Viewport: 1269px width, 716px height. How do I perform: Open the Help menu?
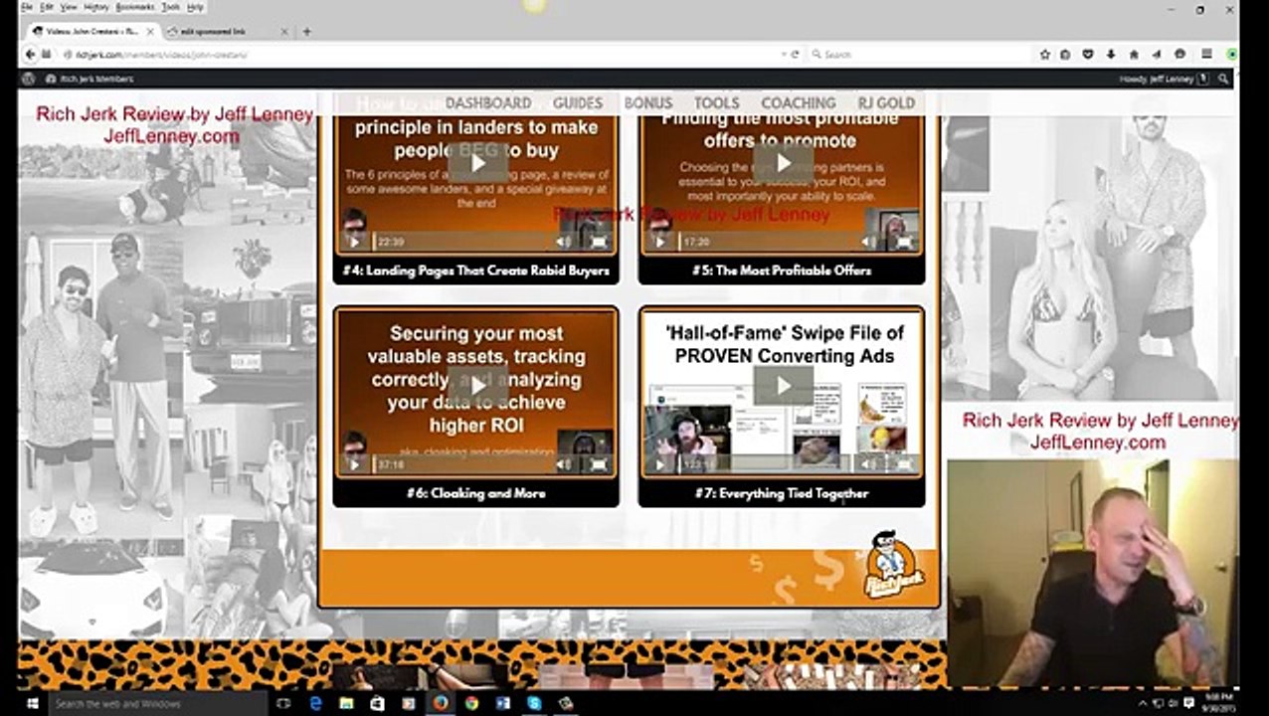point(195,7)
